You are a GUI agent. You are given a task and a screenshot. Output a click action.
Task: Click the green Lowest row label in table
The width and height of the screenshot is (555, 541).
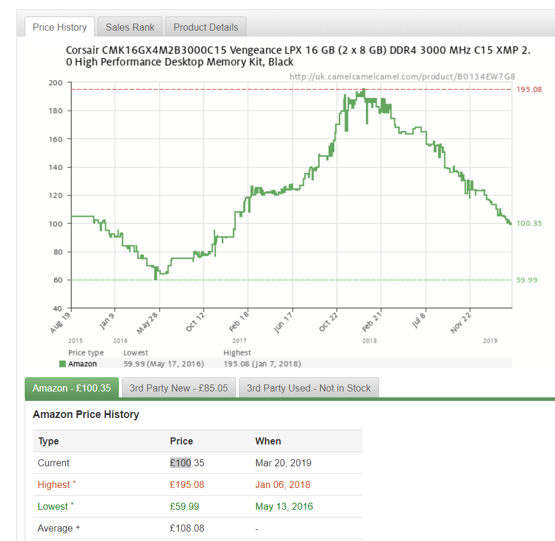(52, 506)
